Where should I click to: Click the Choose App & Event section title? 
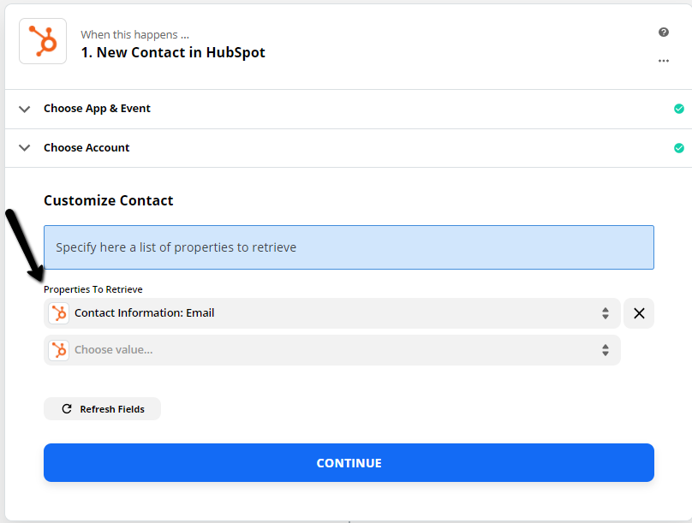(x=97, y=109)
